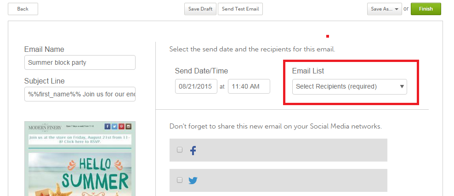Click Facebook icon in email preview header
454x196 pixels.
click(108, 127)
